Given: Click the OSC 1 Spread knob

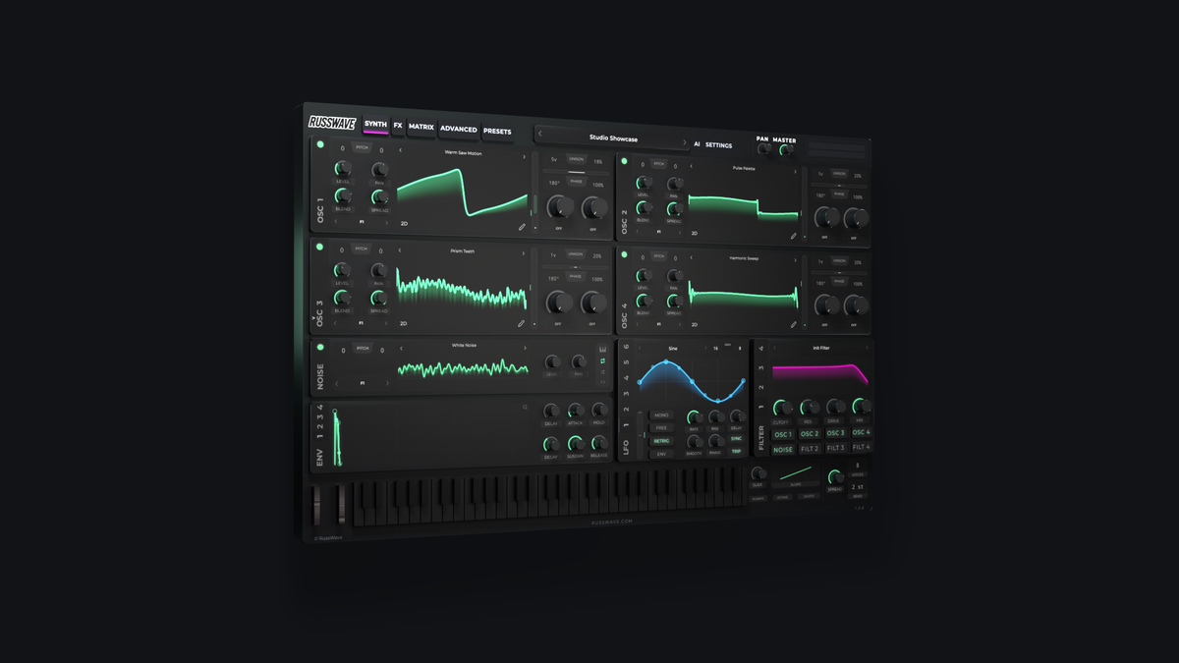Looking at the screenshot, I should point(379,196).
